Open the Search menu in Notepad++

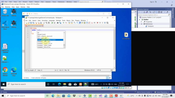pos(34,20)
